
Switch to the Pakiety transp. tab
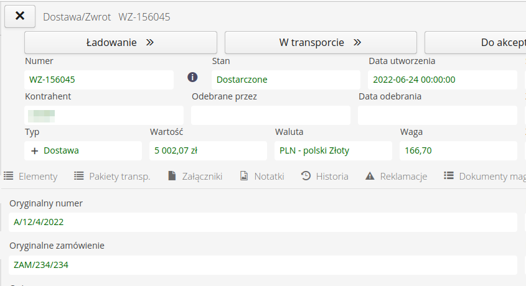[x=112, y=176]
